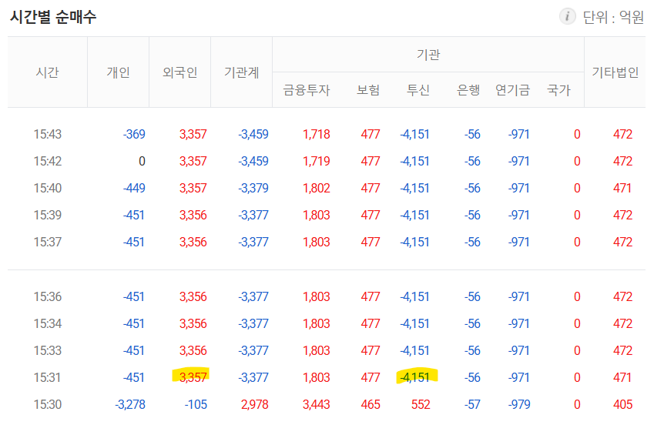The width and height of the screenshot is (664, 425).
Task: Click the 기관계 column header
Action: coord(241,72)
